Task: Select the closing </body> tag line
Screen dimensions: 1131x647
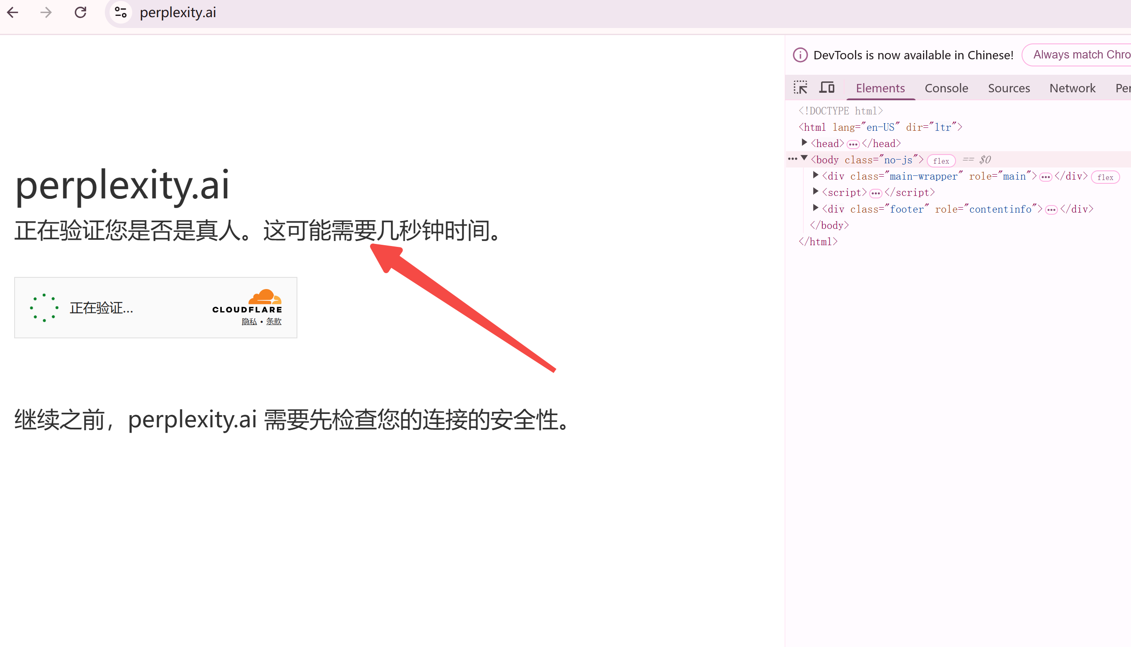Action: tap(829, 225)
